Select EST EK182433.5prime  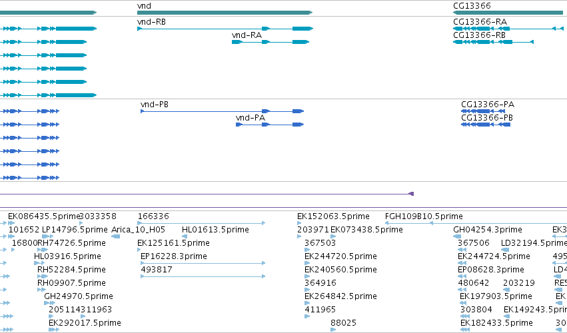coord(496,323)
